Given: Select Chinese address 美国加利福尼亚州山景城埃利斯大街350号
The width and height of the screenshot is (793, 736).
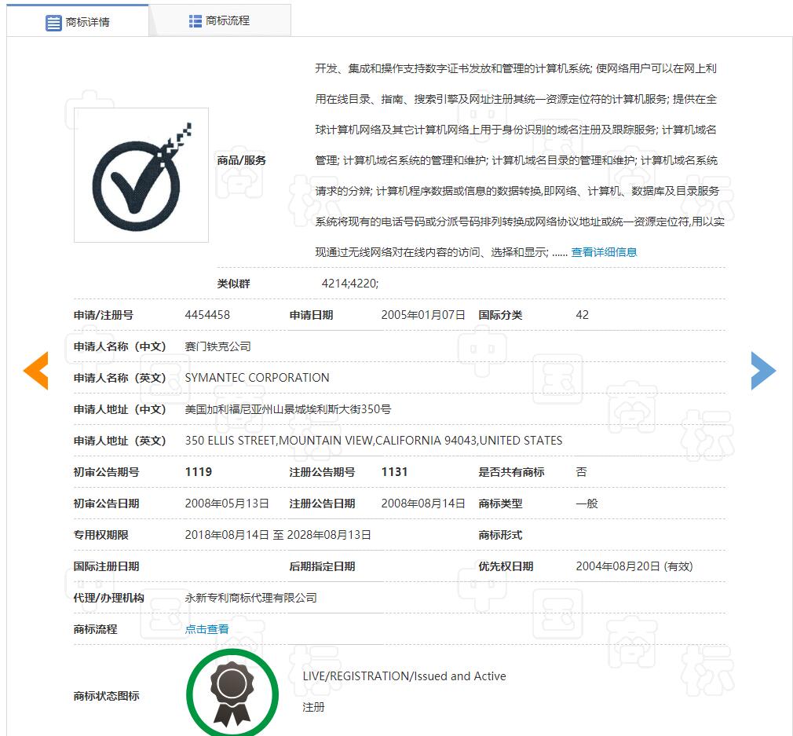Looking at the screenshot, I should (288, 408).
